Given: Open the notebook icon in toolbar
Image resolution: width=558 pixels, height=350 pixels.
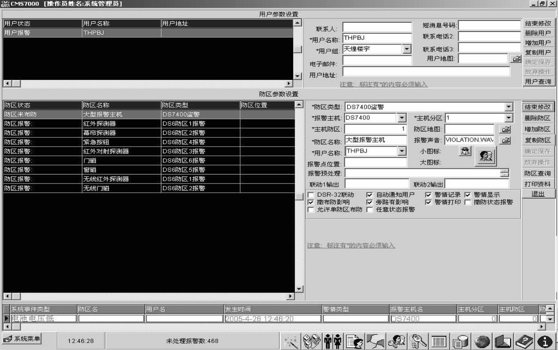Looking at the screenshot, I should 503,341.
